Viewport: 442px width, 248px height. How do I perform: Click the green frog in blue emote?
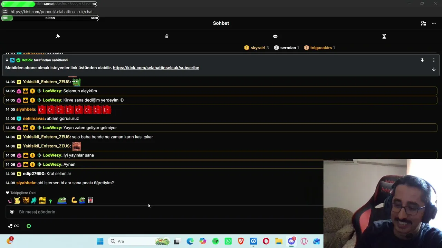62,200
